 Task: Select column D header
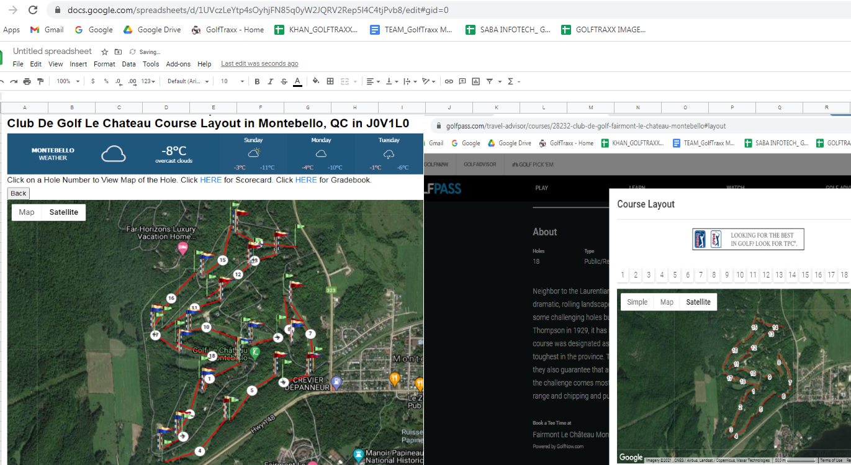click(166, 107)
